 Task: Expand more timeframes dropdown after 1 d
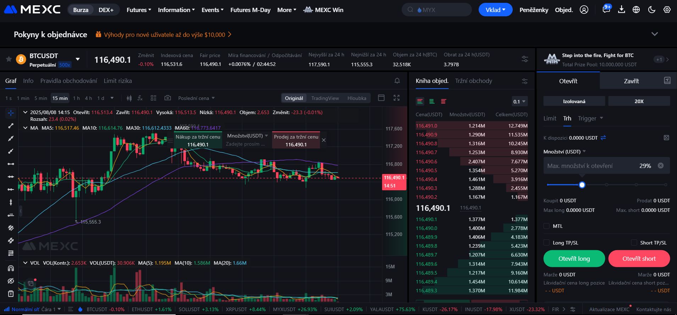click(x=112, y=98)
